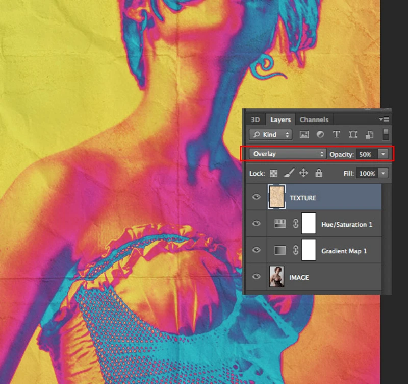This screenshot has width=408, height=384.
Task: Select the TEXTURE layer name
Action: click(x=303, y=198)
